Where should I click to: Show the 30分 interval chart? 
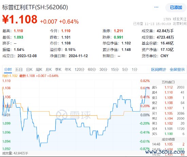[103, 70]
